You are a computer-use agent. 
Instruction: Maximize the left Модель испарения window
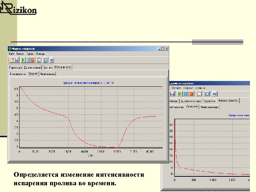[x=163, y=49]
